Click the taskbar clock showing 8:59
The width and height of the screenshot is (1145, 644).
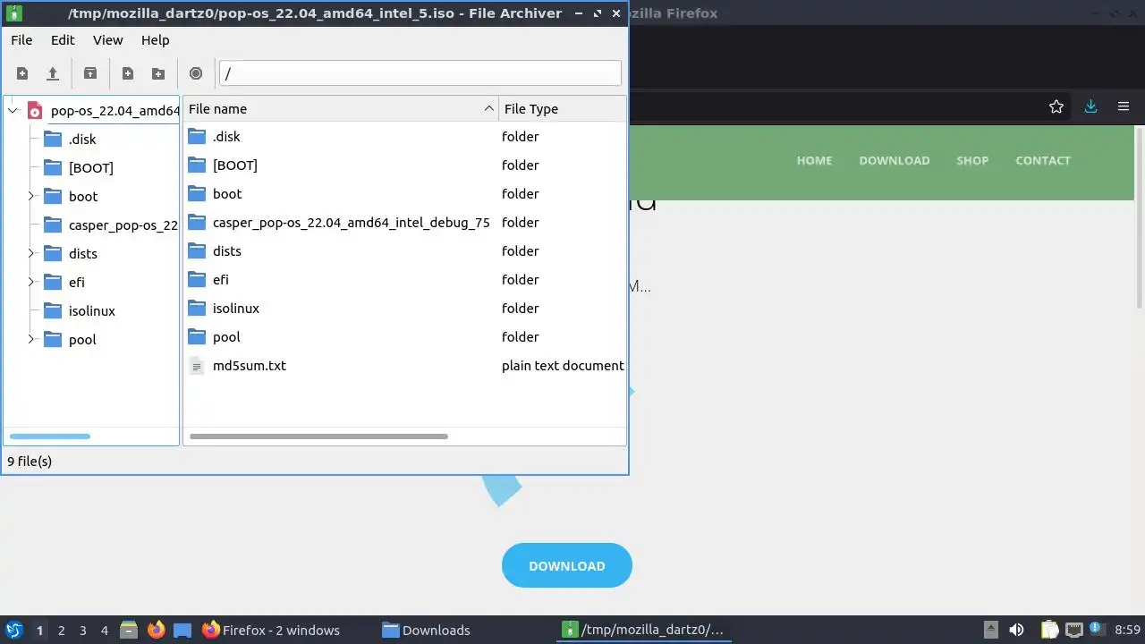click(x=1127, y=630)
